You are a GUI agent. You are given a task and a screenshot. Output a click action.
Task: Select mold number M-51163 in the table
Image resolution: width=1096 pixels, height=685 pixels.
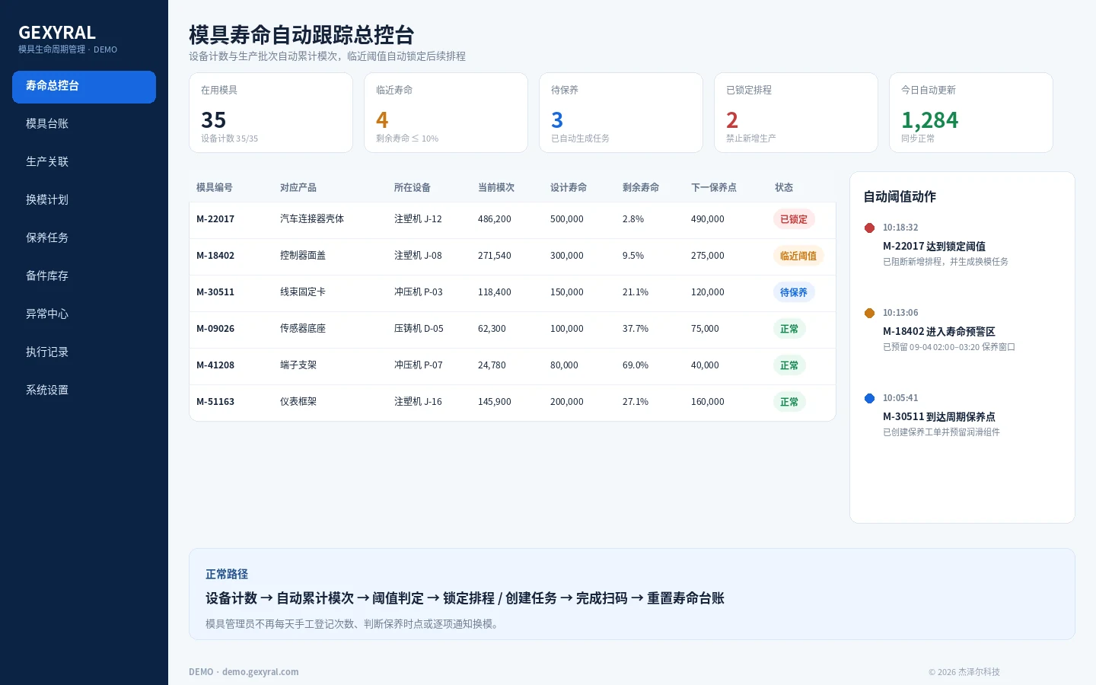tap(215, 402)
